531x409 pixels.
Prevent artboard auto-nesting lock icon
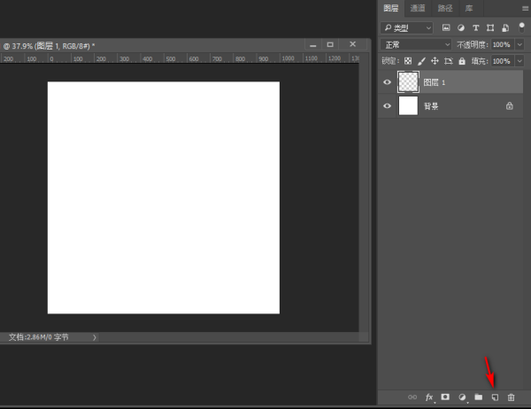[x=449, y=61]
